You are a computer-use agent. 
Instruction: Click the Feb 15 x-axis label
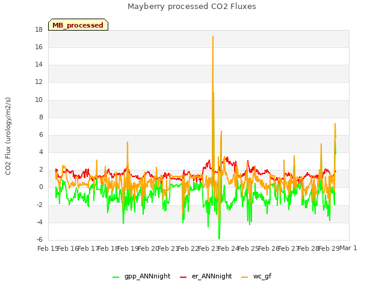pos(48,248)
